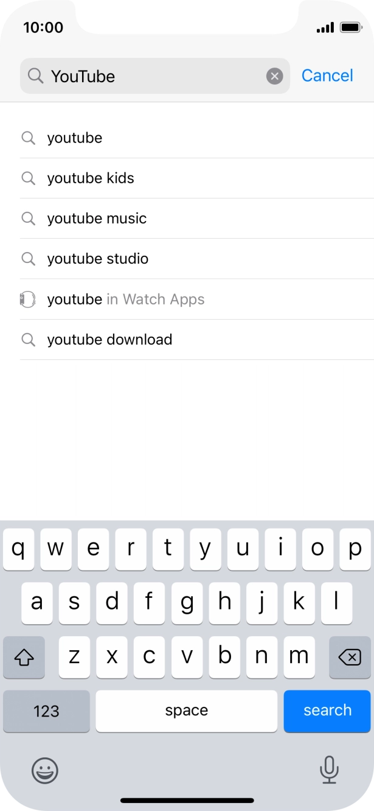Switch to the numeric keyboard with 123 key
374x811 pixels.
tap(46, 711)
